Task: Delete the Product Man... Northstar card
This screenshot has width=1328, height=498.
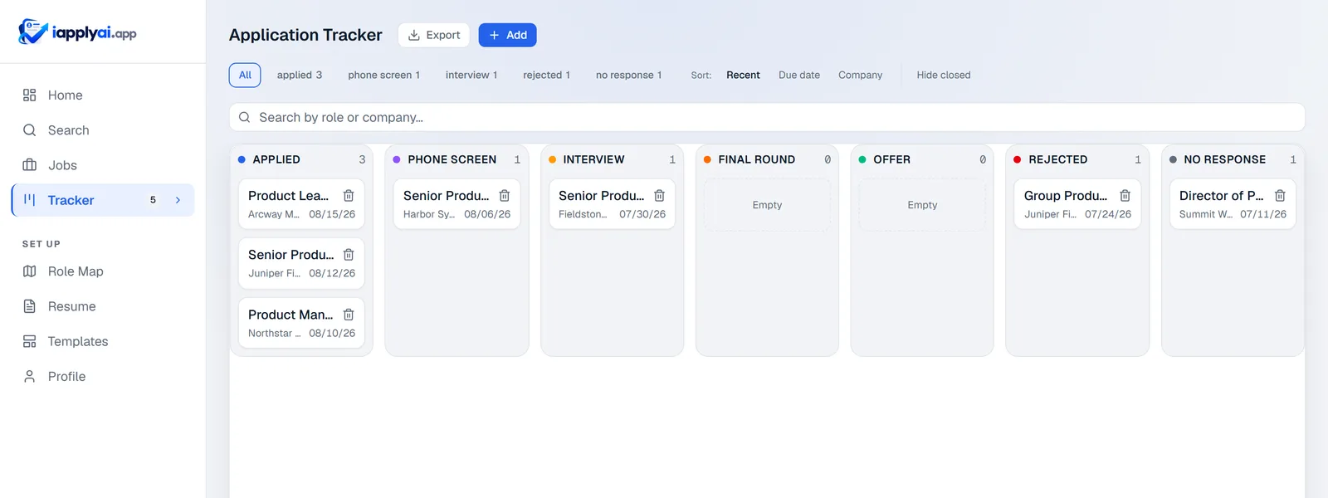Action: click(349, 315)
